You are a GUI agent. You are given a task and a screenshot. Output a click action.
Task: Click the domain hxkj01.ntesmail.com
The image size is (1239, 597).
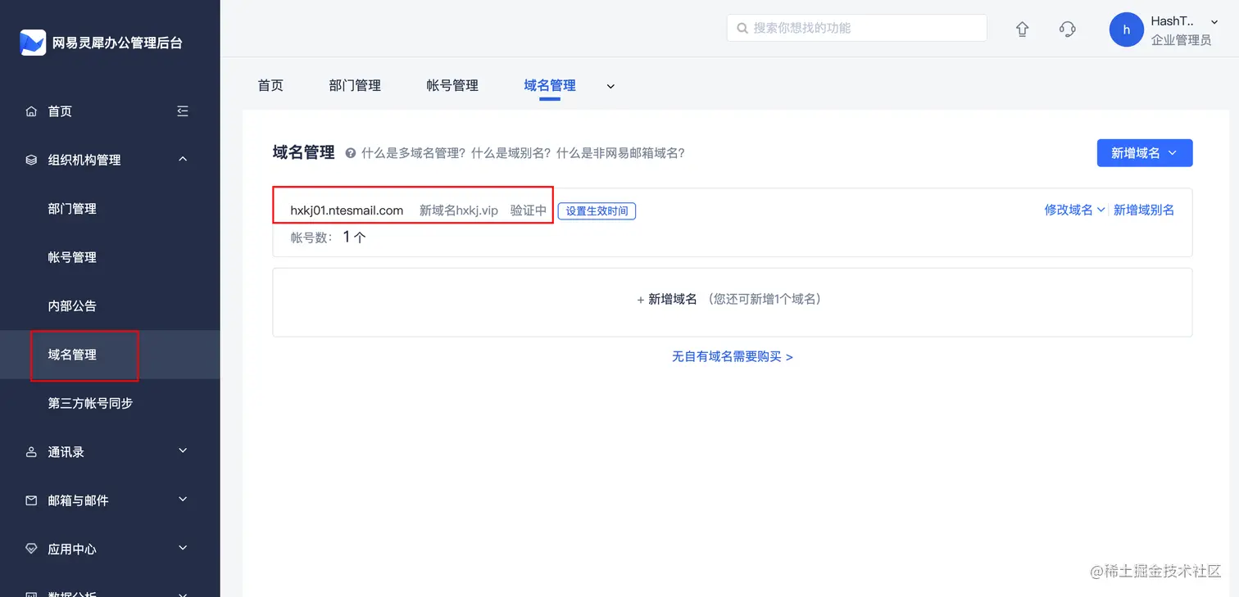coord(347,210)
